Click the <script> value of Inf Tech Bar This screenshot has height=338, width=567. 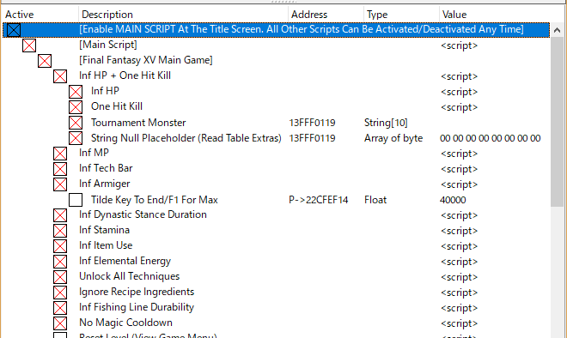point(460,169)
